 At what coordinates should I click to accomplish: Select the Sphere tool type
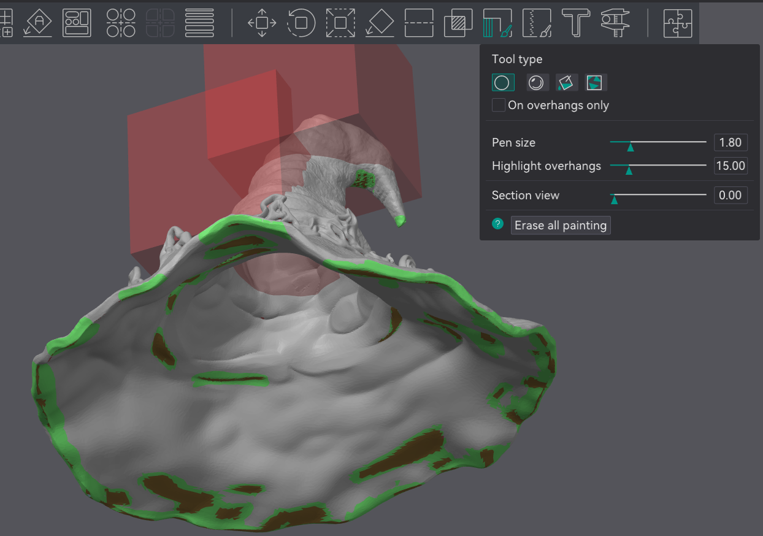point(538,82)
